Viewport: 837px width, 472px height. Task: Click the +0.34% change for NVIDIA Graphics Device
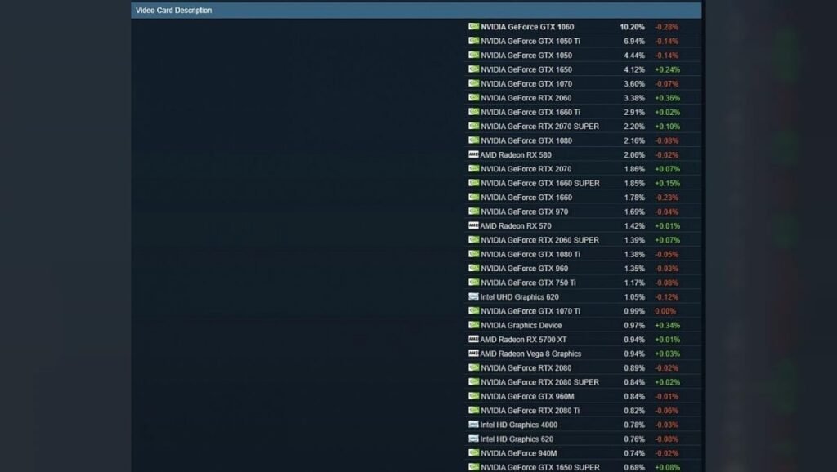pyautogui.click(x=667, y=325)
